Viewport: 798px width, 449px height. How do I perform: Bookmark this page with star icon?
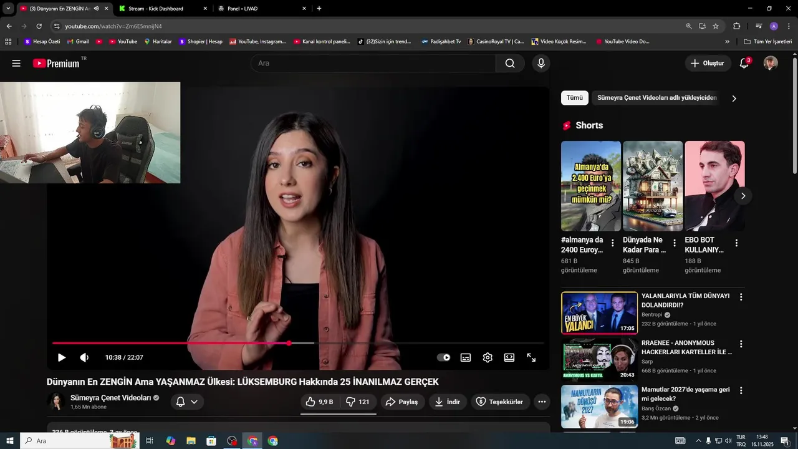716,26
